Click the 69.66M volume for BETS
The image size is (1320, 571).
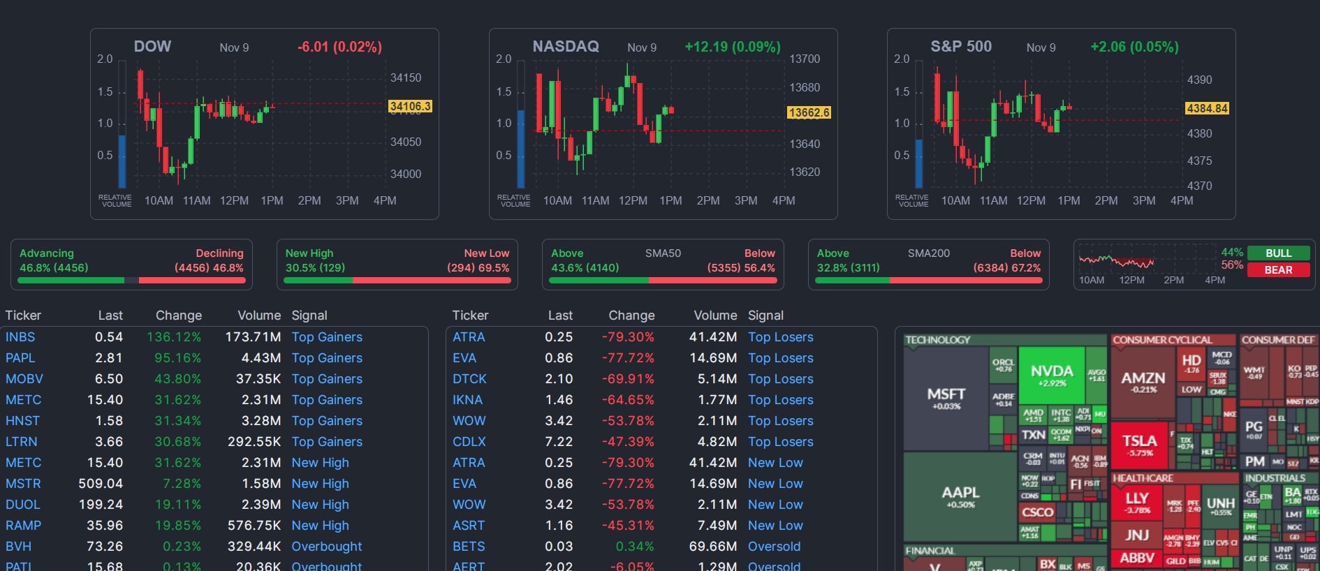tap(713, 547)
